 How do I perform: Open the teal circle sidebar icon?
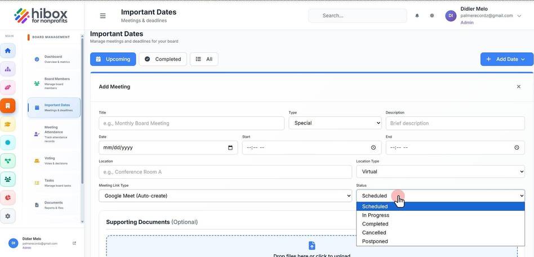click(x=8, y=142)
